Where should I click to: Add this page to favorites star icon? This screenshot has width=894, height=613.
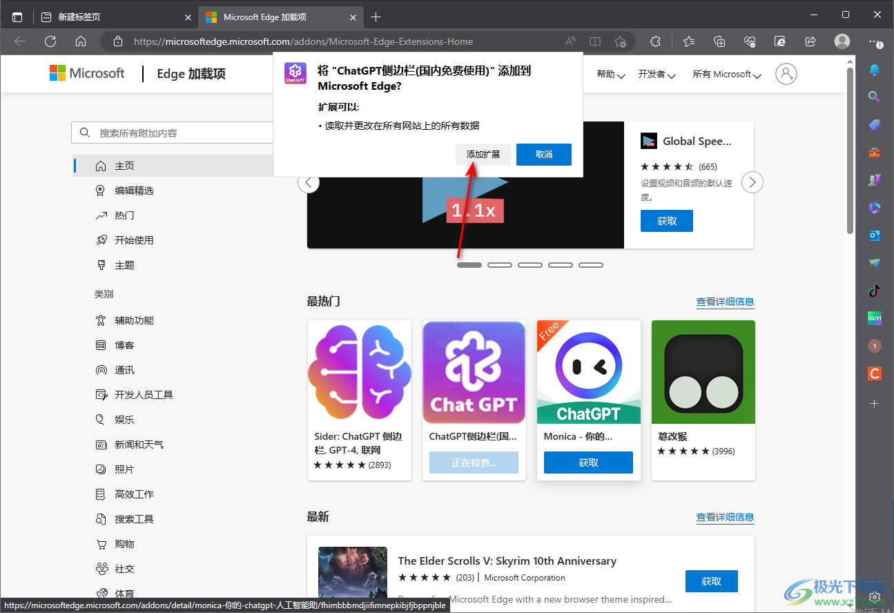click(x=620, y=41)
